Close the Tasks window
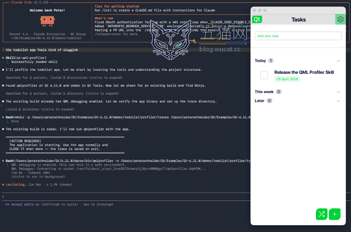The image size is (351, 232). (254, 10)
